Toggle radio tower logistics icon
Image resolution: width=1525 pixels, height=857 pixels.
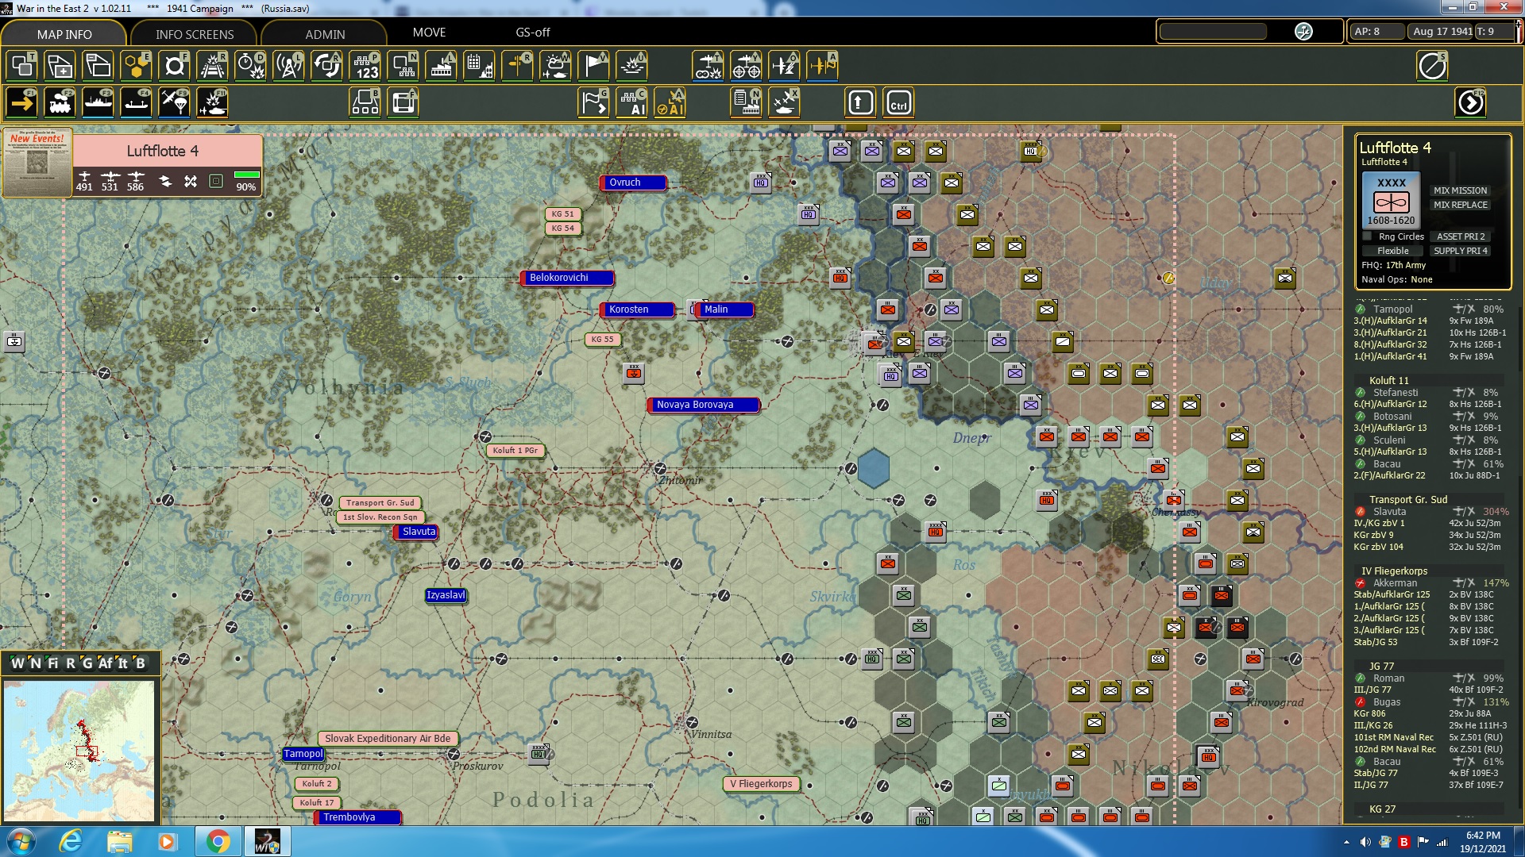(289, 67)
